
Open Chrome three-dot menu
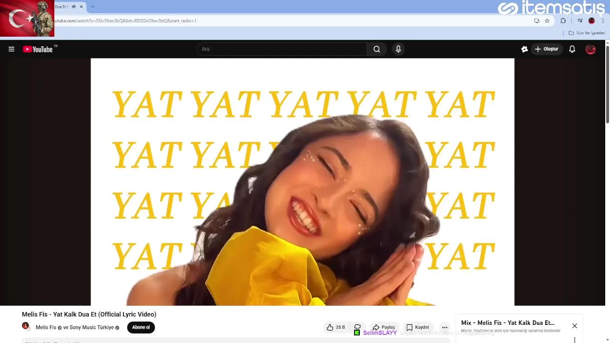coord(603,20)
